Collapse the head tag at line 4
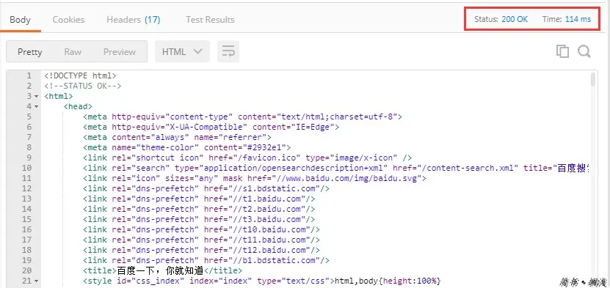The width and height of the screenshot is (610, 288). (x=36, y=106)
